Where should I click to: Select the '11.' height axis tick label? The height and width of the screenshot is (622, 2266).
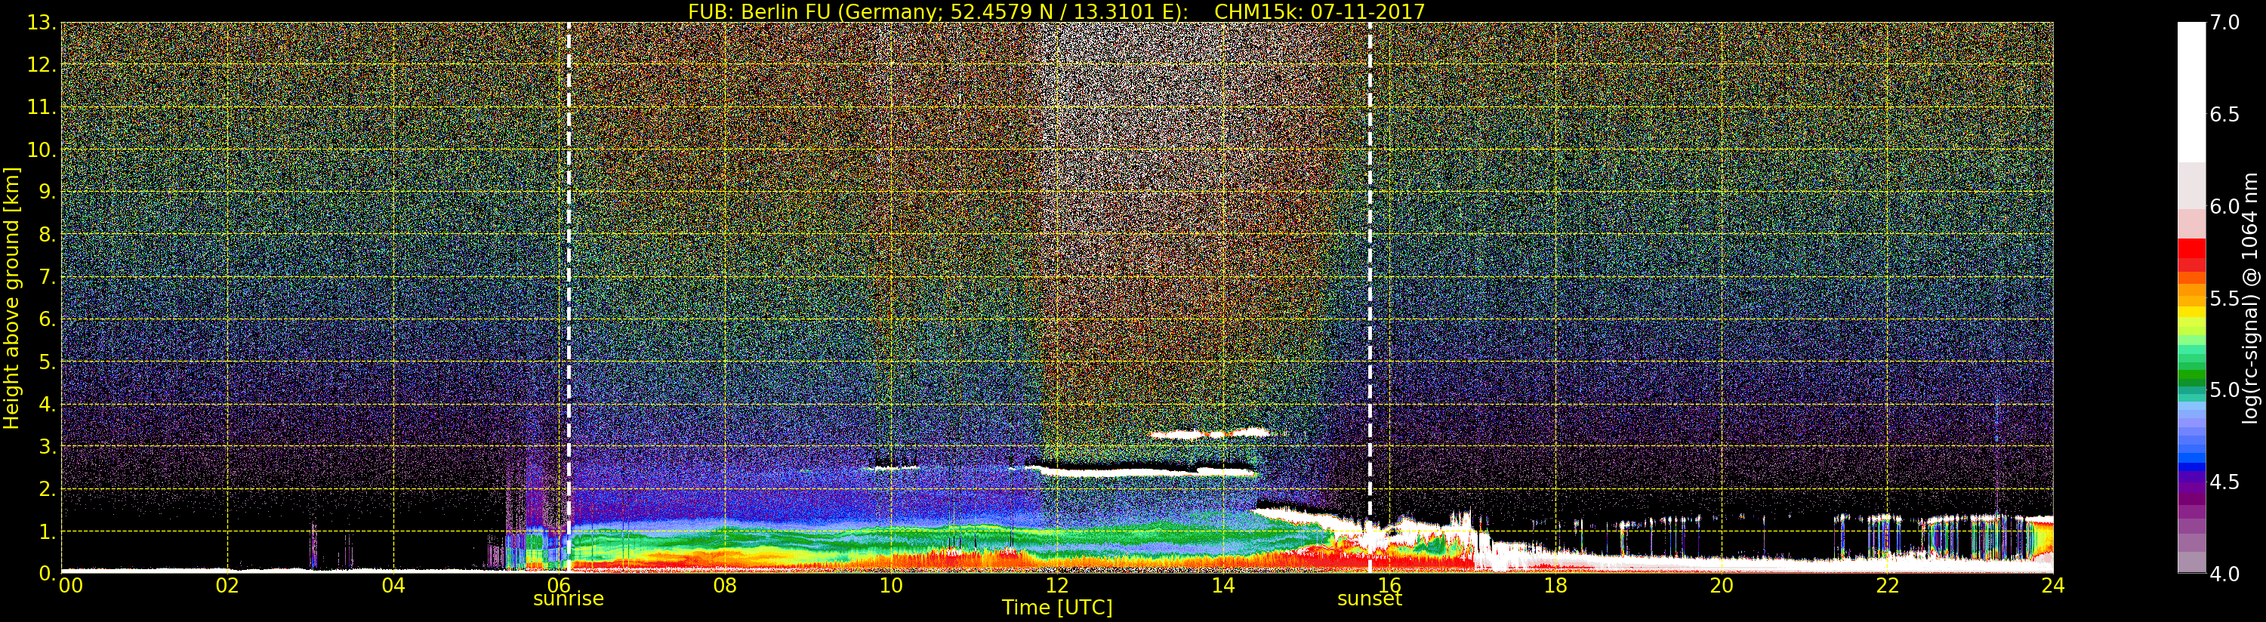pos(42,107)
